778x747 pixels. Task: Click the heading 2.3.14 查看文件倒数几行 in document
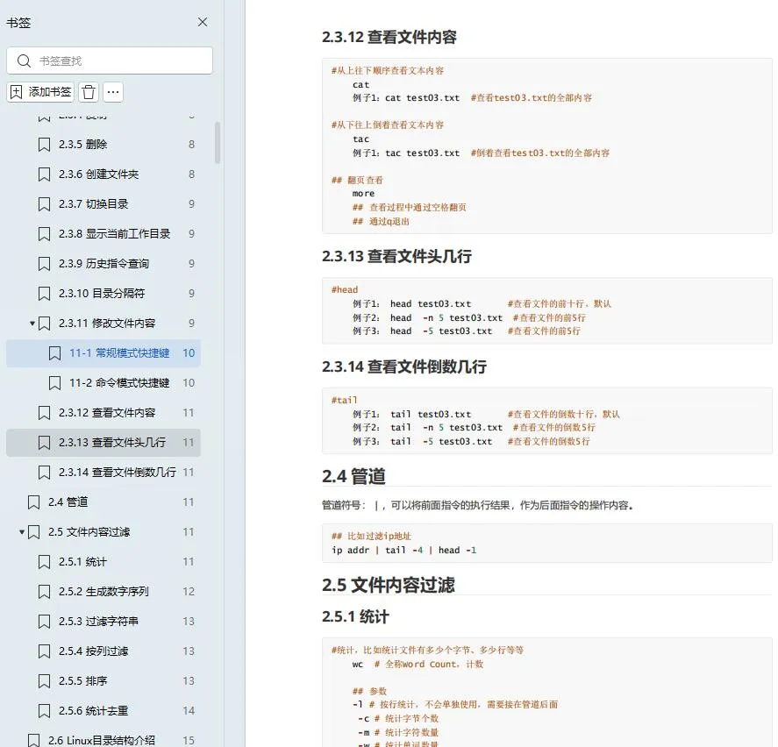tap(403, 367)
